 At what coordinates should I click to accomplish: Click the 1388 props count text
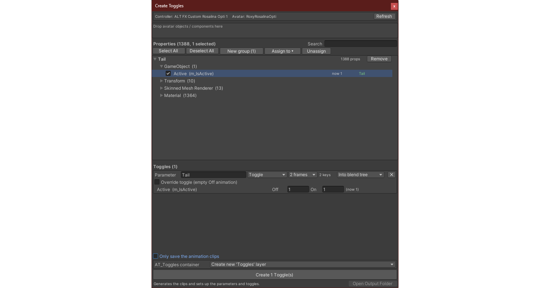click(350, 59)
